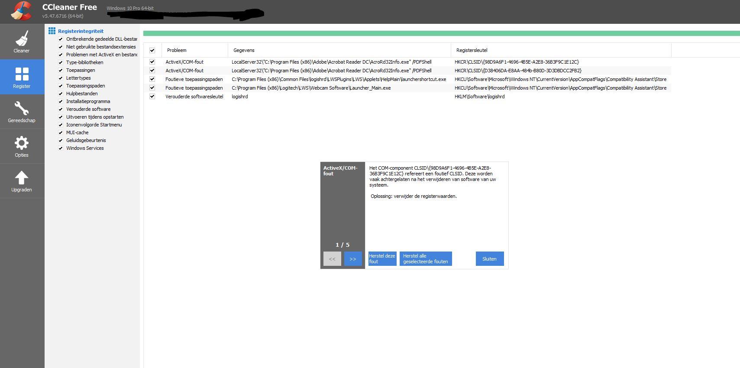Uncheck the 98D9A6F1 ActiveX/COM-fout row
The image size is (740, 368).
click(152, 62)
